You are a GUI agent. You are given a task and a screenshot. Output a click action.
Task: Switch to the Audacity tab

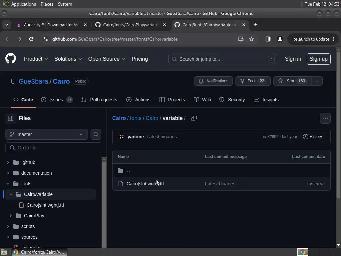click(x=51, y=25)
